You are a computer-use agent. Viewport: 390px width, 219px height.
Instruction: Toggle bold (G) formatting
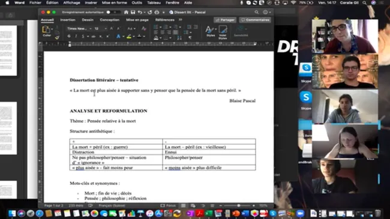pyautogui.click(x=69, y=36)
